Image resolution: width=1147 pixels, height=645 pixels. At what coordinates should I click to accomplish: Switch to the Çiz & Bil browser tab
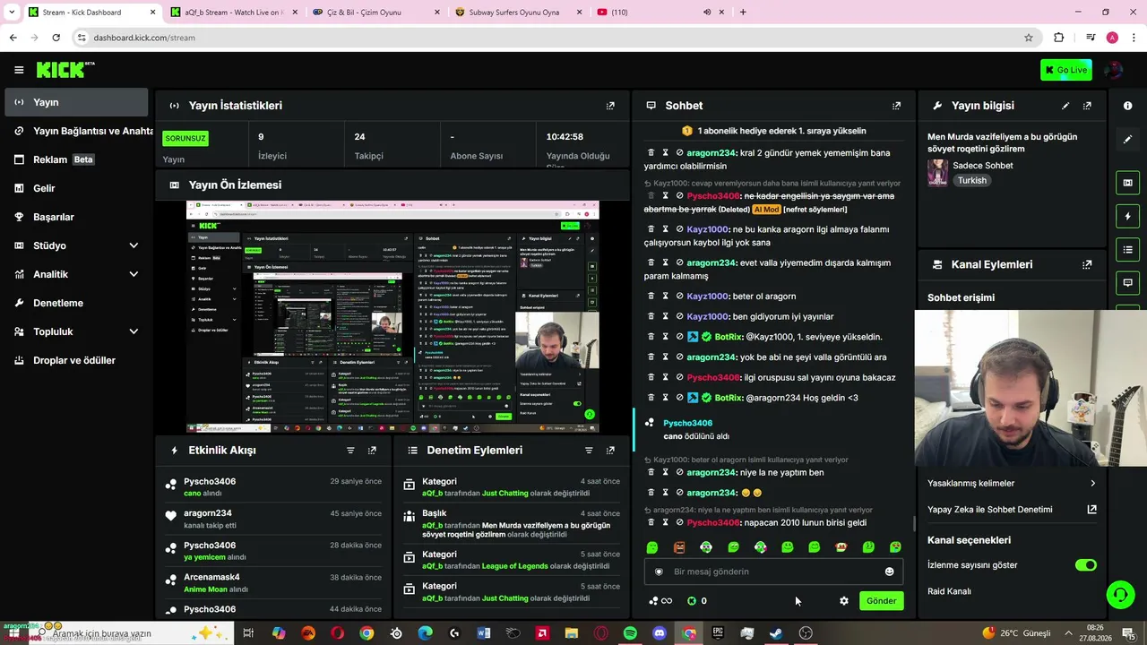coord(375,13)
